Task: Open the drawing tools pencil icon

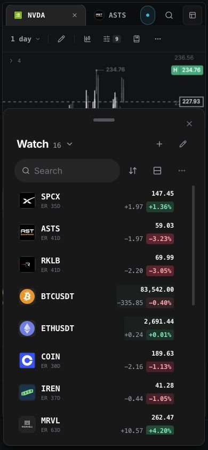Action: (61, 39)
